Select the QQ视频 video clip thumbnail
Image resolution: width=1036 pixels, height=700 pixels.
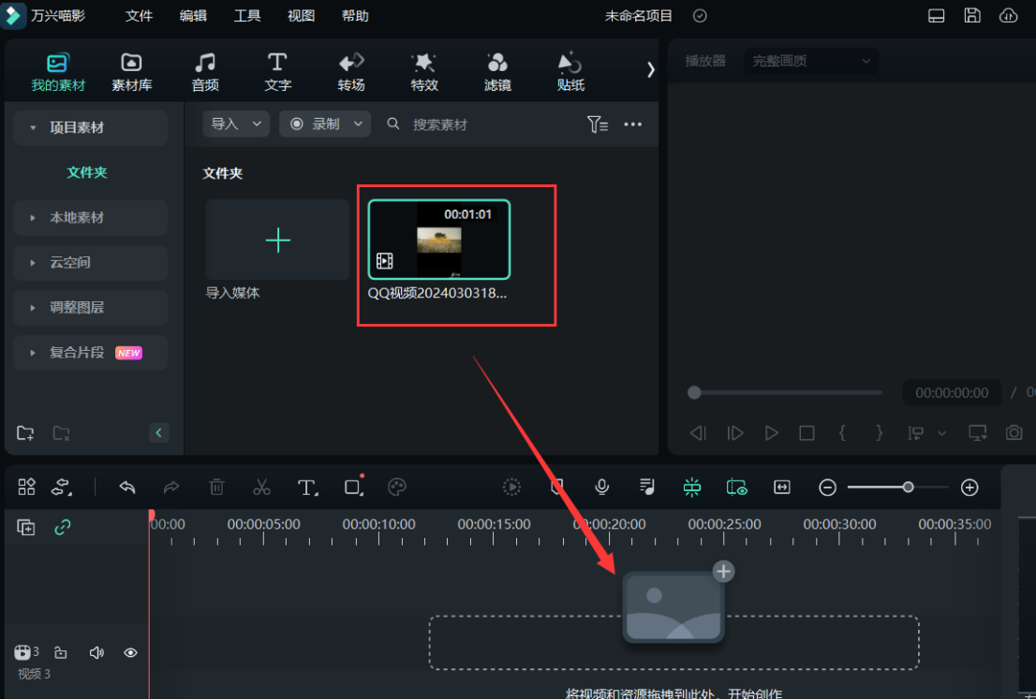438,241
